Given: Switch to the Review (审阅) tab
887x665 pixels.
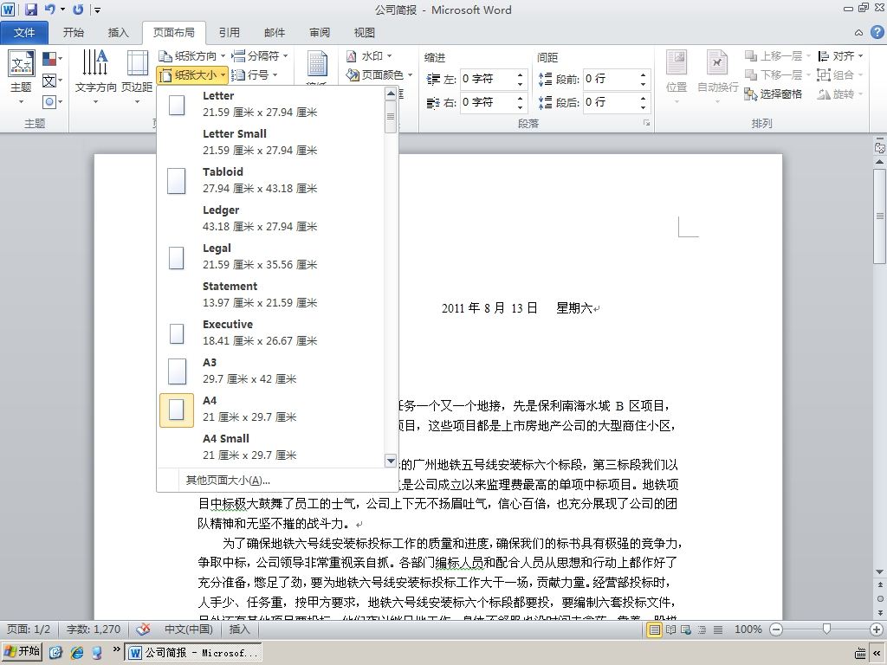Looking at the screenshot, I should (x=320, y=33).
